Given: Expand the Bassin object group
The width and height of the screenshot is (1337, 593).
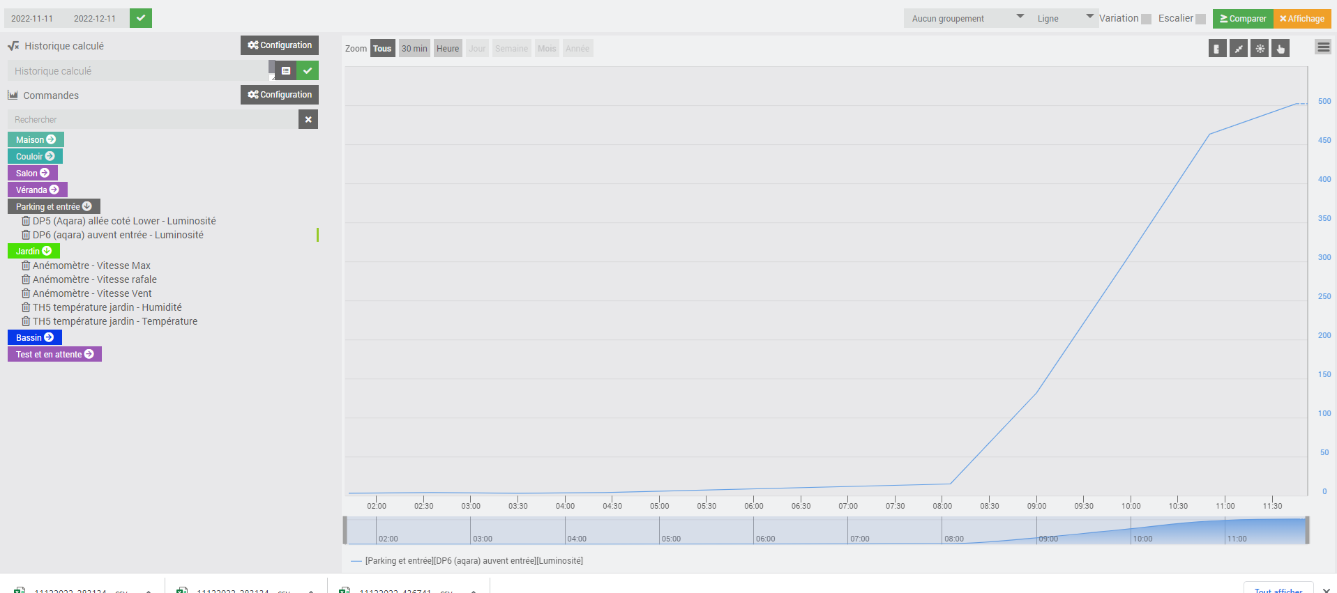Looking at the screenshot, I should [35, 337].
